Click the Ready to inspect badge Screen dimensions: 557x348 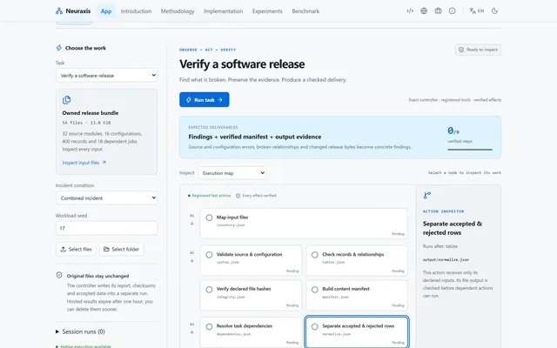[478, 50]
